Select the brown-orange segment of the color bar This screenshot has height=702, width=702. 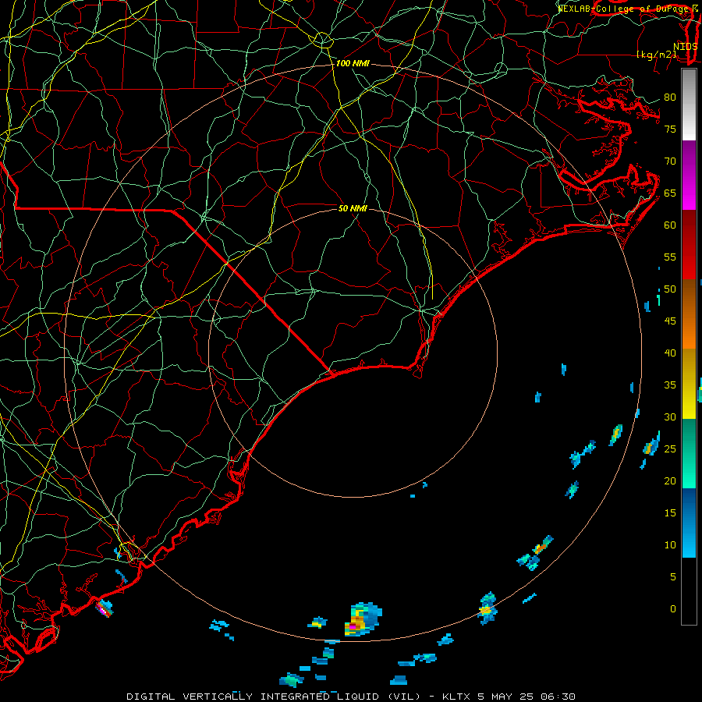point(689,314)
